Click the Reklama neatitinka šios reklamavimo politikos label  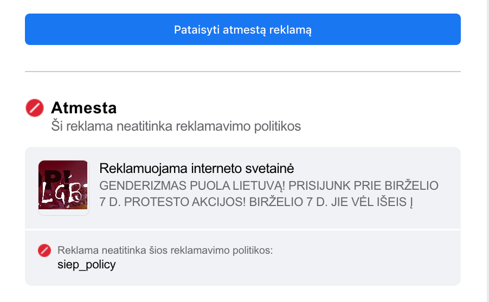[x=165, y=250]
